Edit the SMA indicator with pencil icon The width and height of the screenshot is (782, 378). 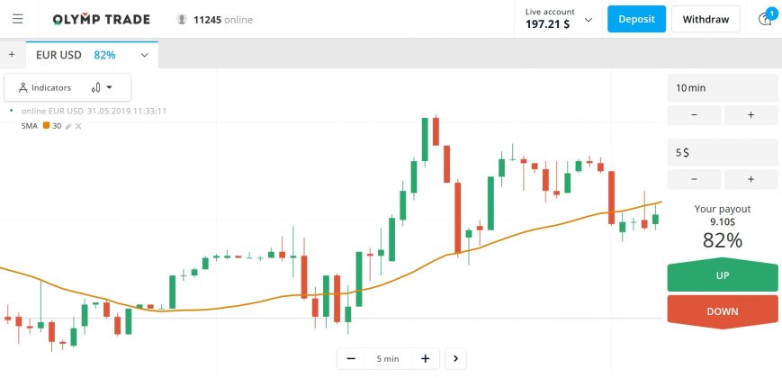[68, 126]
